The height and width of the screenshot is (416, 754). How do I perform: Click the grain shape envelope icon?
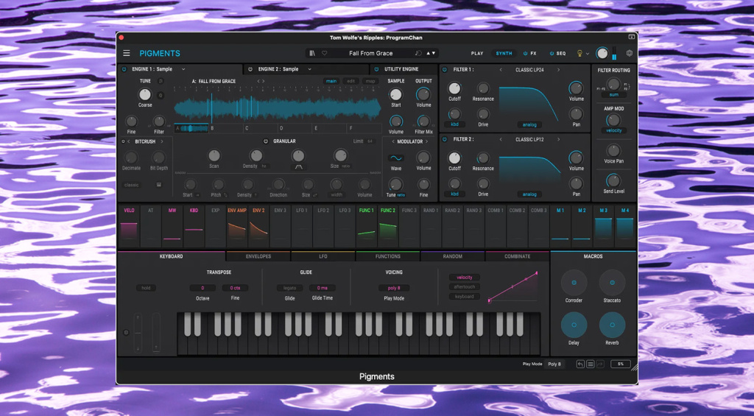coord(298,166)
